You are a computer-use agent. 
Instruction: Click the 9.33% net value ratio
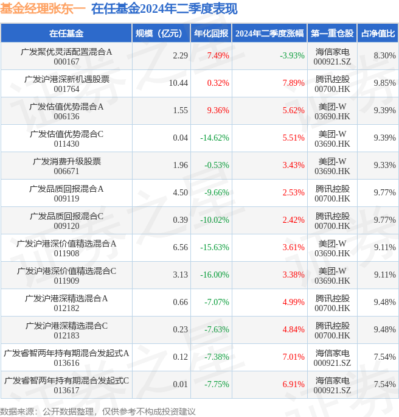tap(384, 165)
